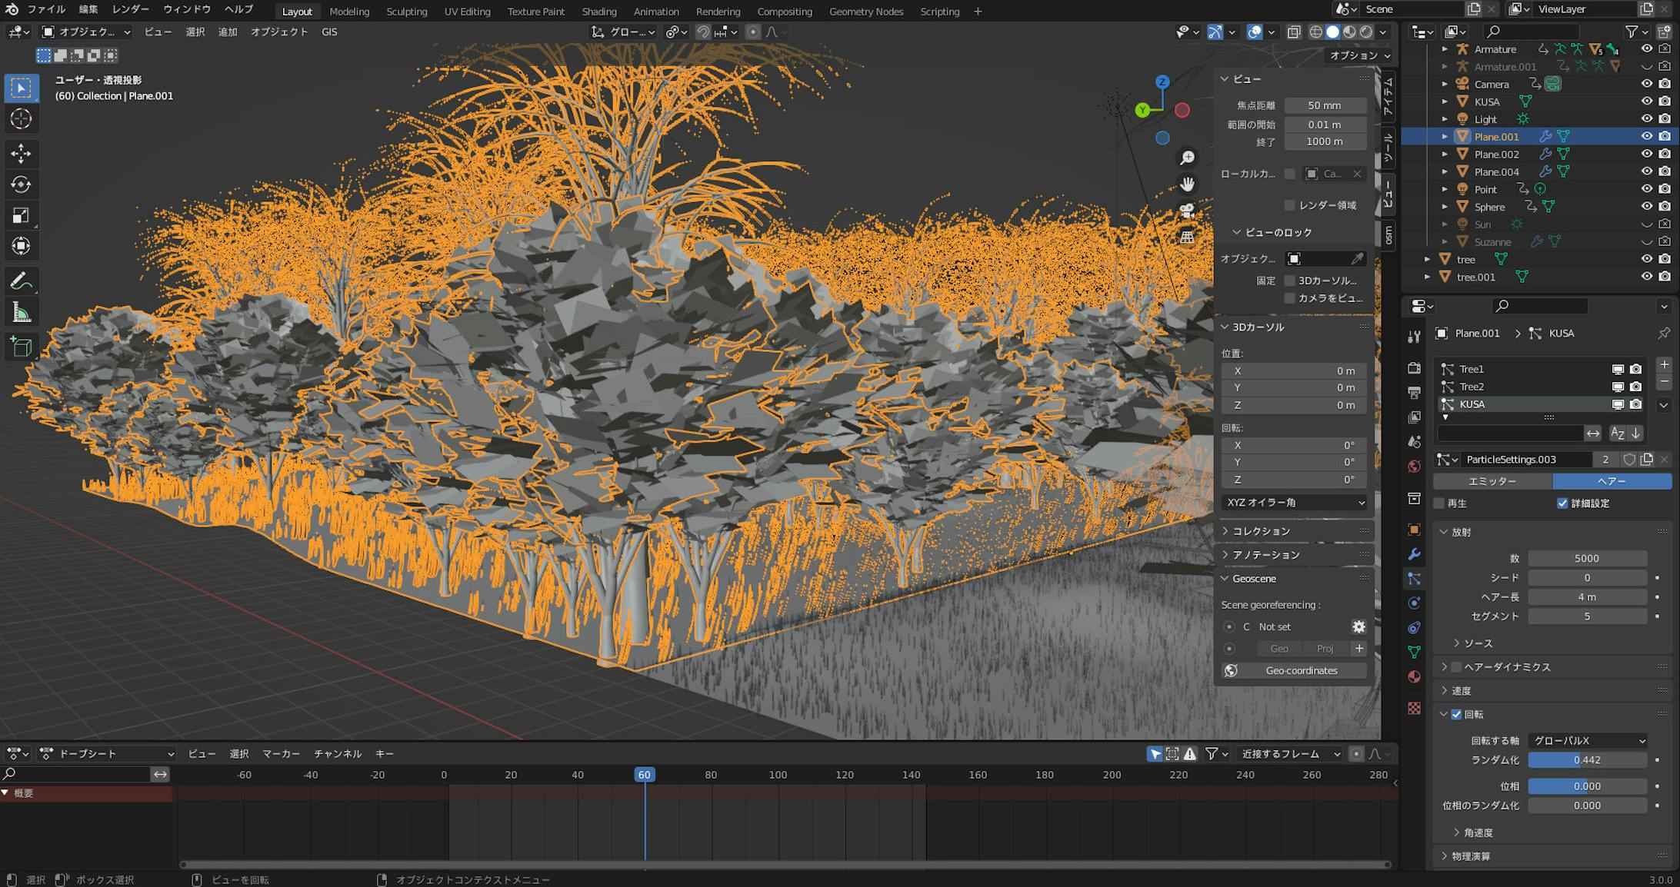Select the Move tool in toolbar
Image resolution: width=1680 pixels, height=887 pixels.
[21, 154]
